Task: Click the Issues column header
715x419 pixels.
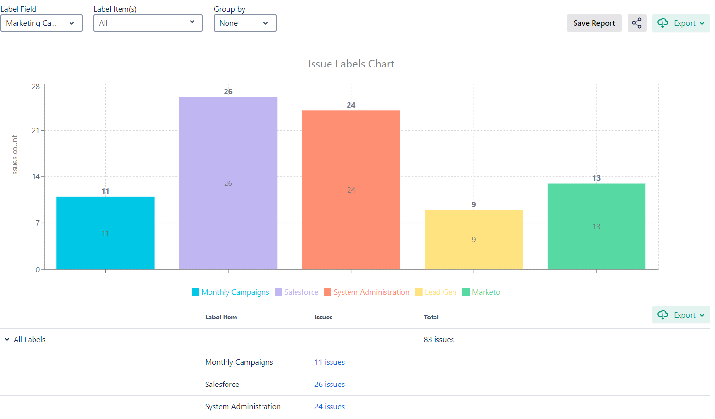Action: pos(323,317)
